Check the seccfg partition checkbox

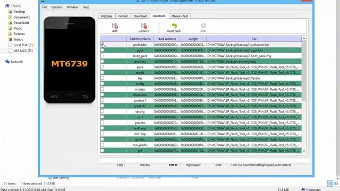pyautogui.click(x=102, y=111)
